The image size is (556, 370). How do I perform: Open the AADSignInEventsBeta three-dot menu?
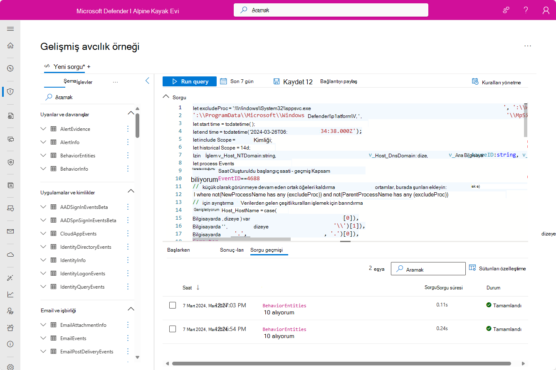tap(128, 207)
